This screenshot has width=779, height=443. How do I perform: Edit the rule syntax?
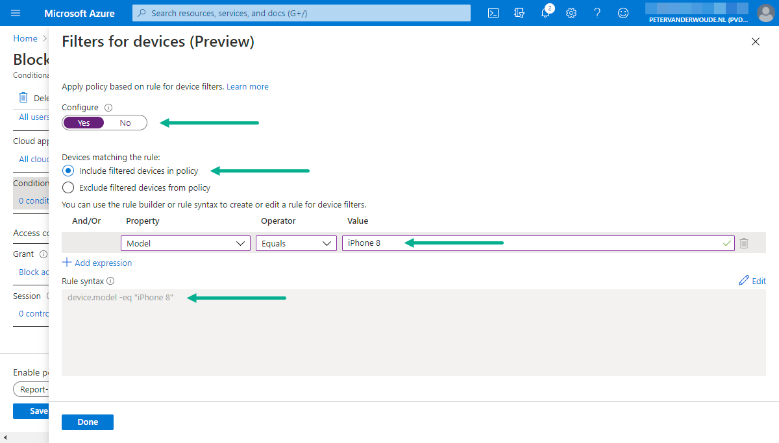click(752, 281)
